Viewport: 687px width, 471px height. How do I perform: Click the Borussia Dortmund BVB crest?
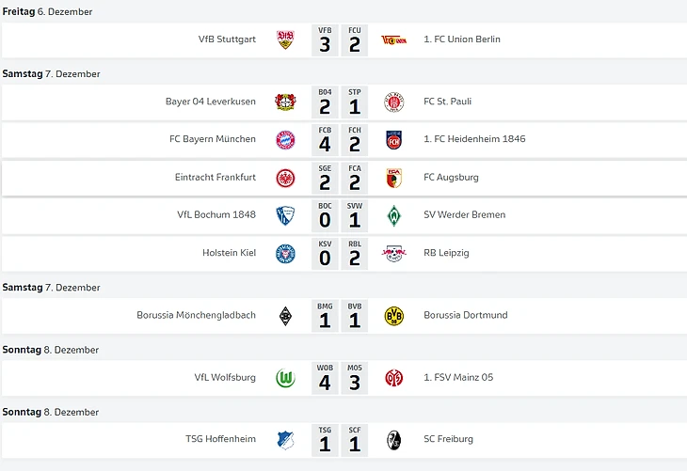393,315
